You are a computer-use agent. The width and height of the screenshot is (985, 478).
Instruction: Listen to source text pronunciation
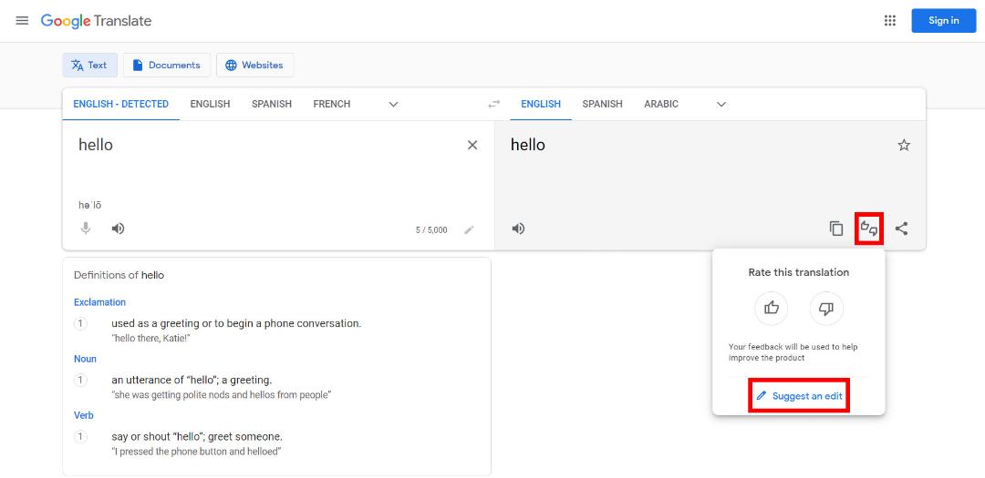pos(118,229)
